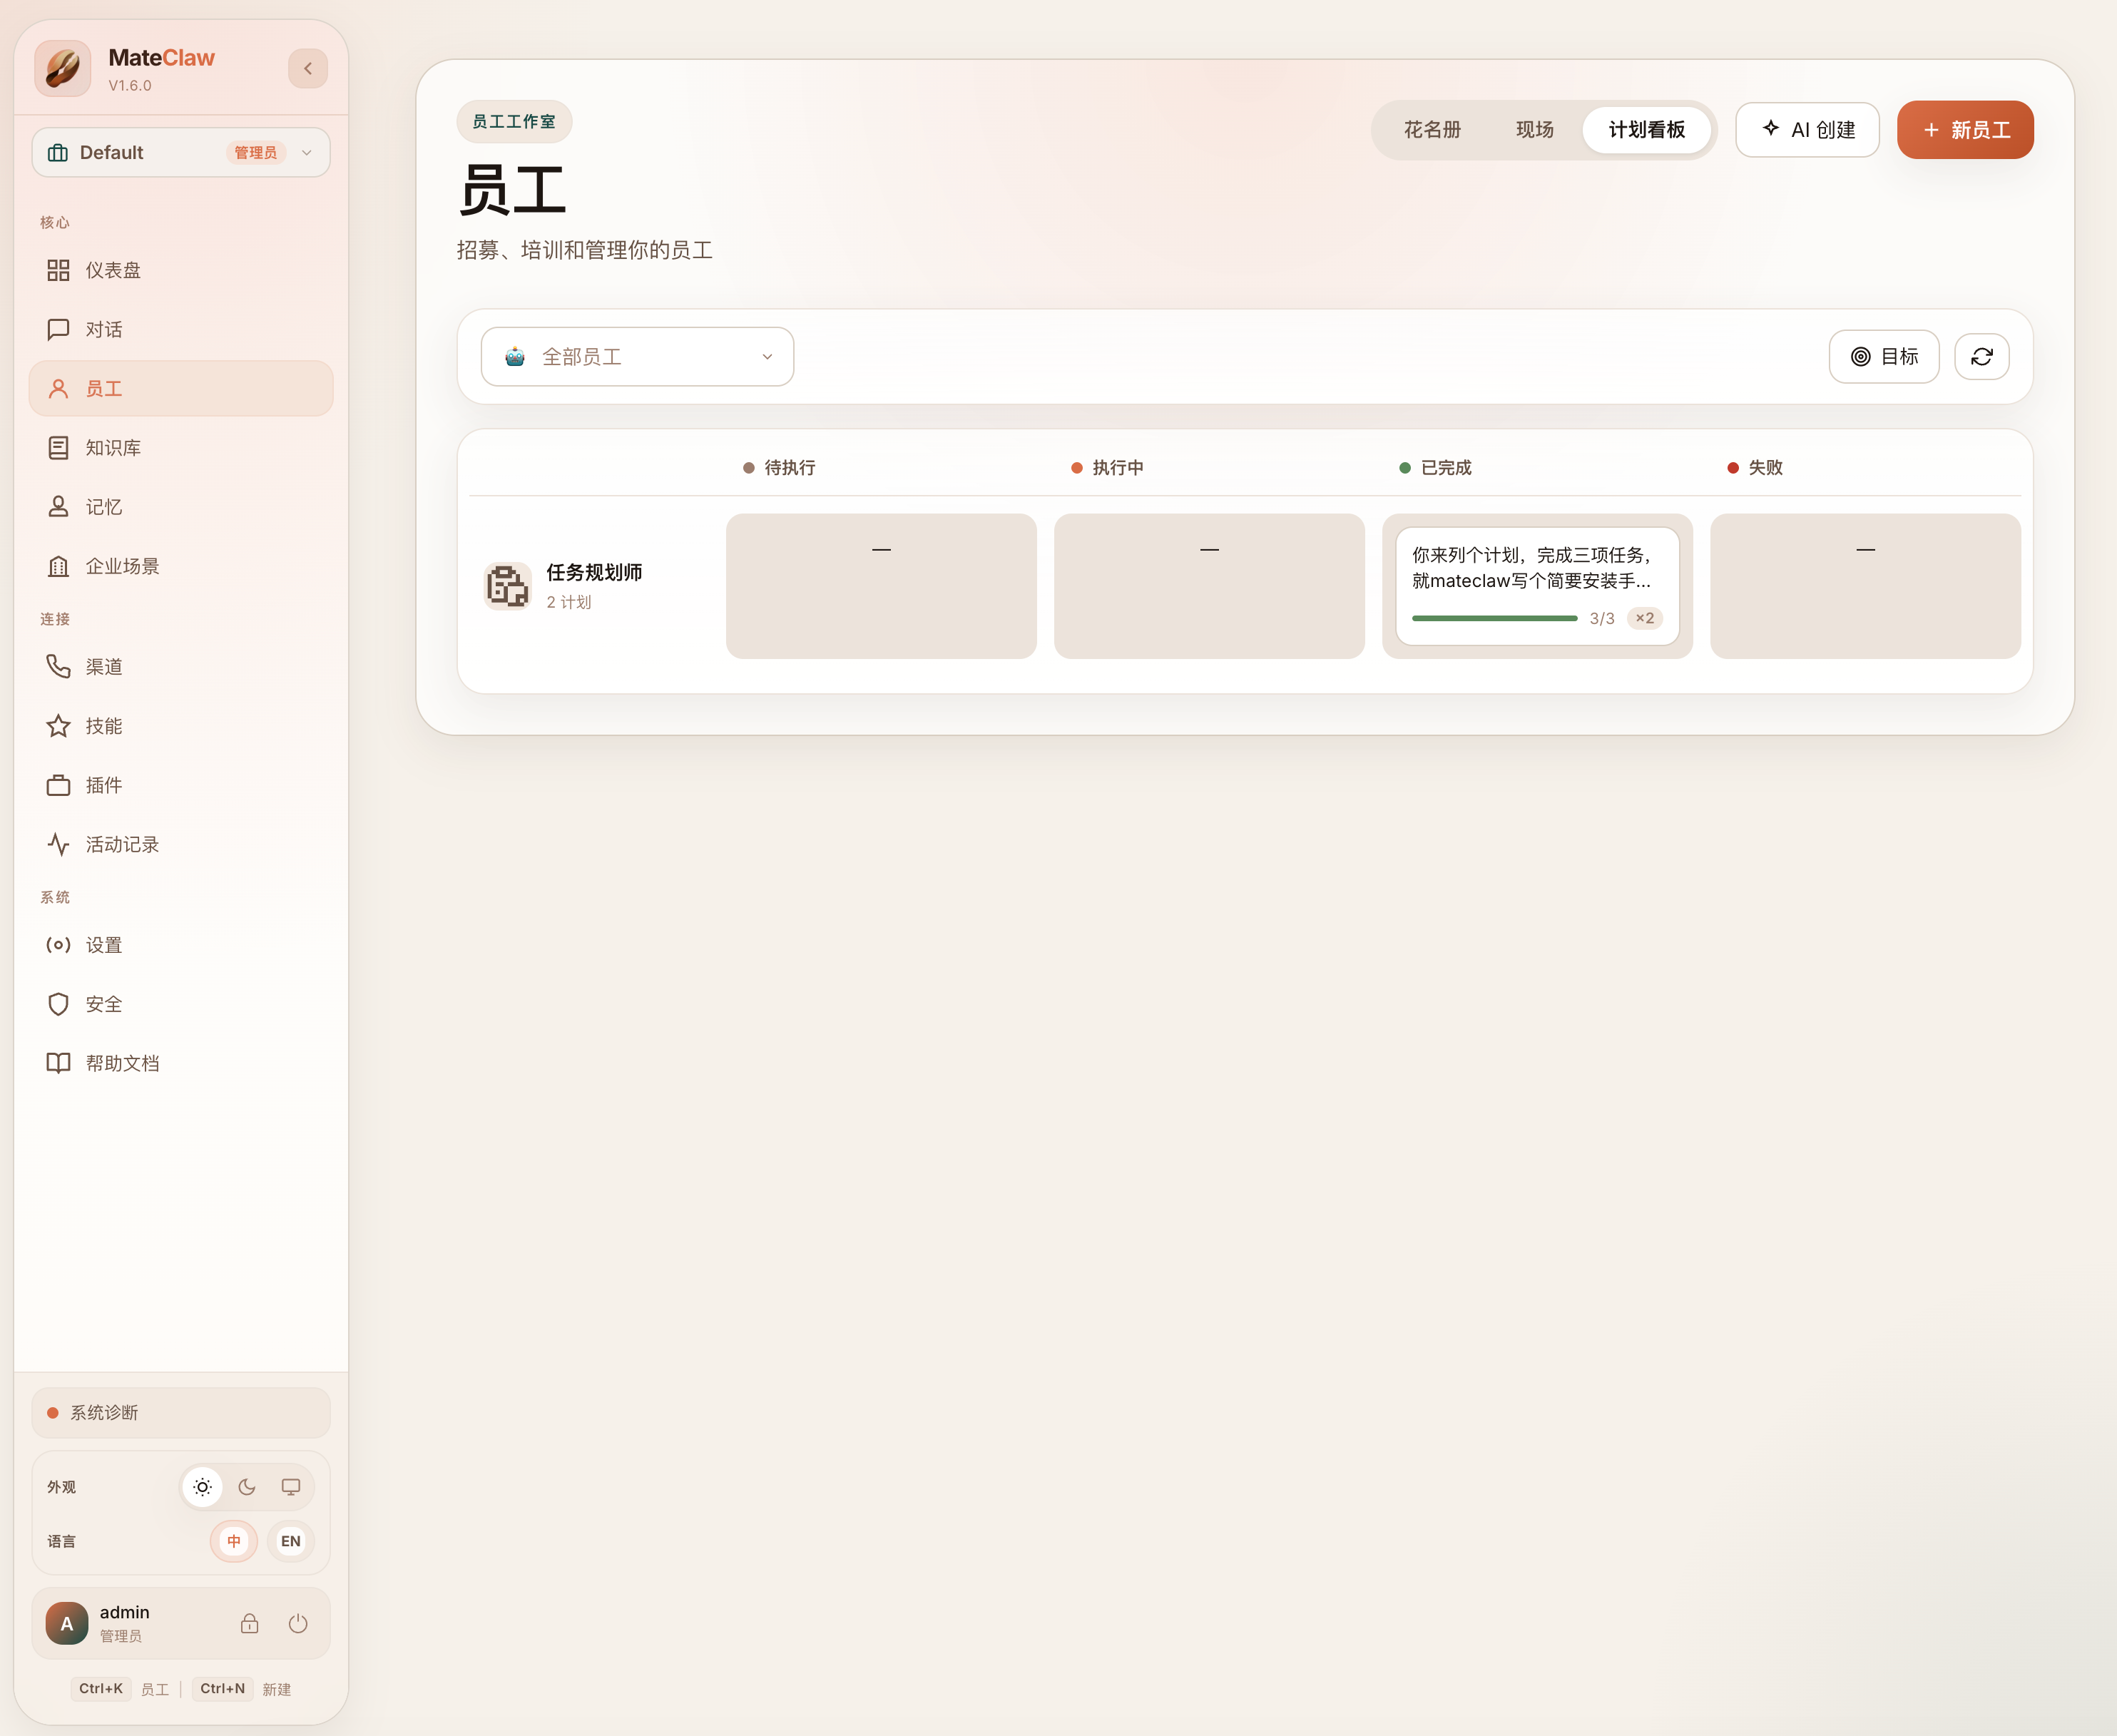Select the 计划看板 tab

1646,130
